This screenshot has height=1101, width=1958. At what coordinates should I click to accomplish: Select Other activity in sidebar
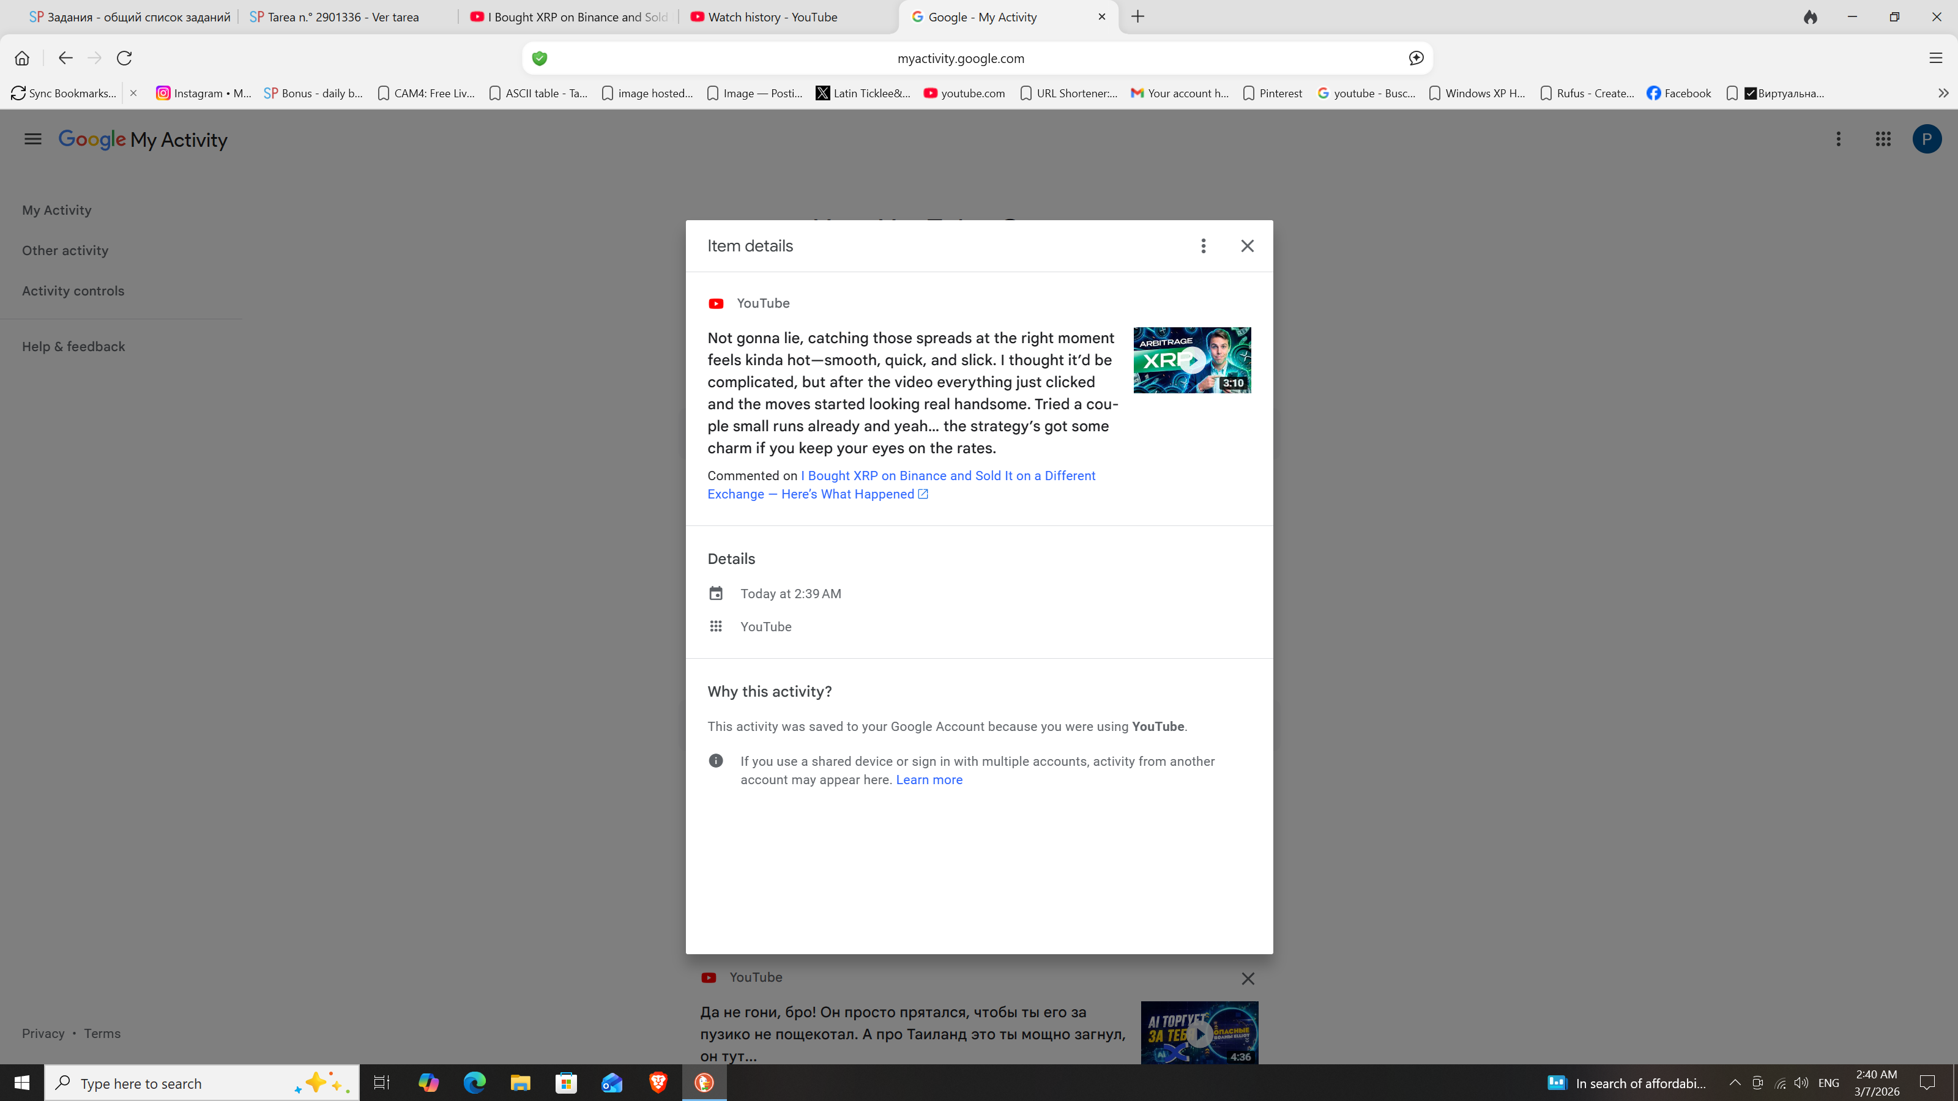(65, 251)
